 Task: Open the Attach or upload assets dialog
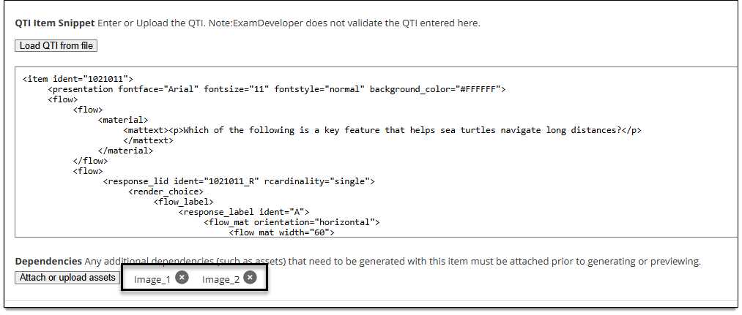click(67, 278)
